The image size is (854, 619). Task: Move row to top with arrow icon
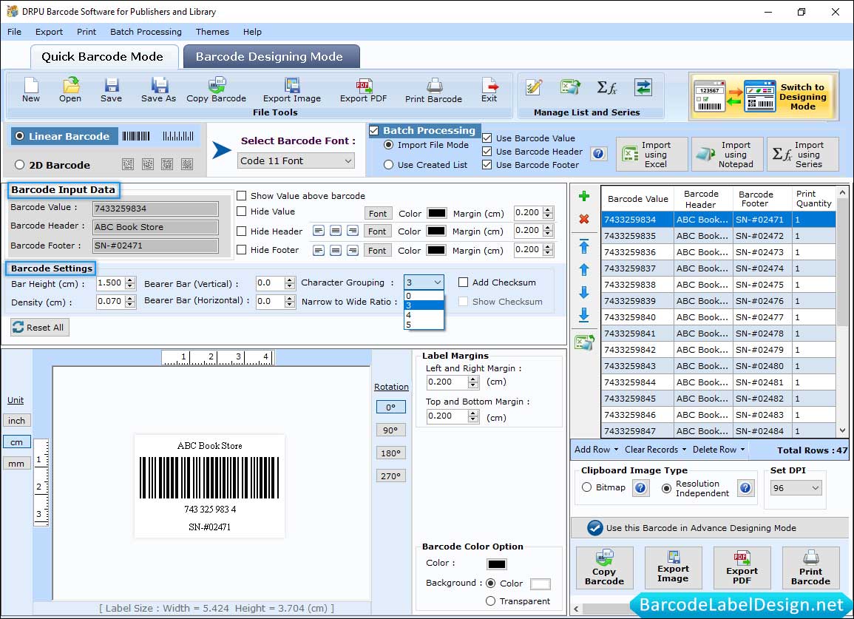point(584,246)
